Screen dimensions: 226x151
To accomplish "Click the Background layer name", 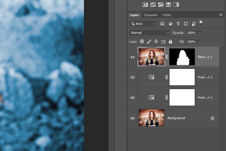I will [x=176, y=118].
